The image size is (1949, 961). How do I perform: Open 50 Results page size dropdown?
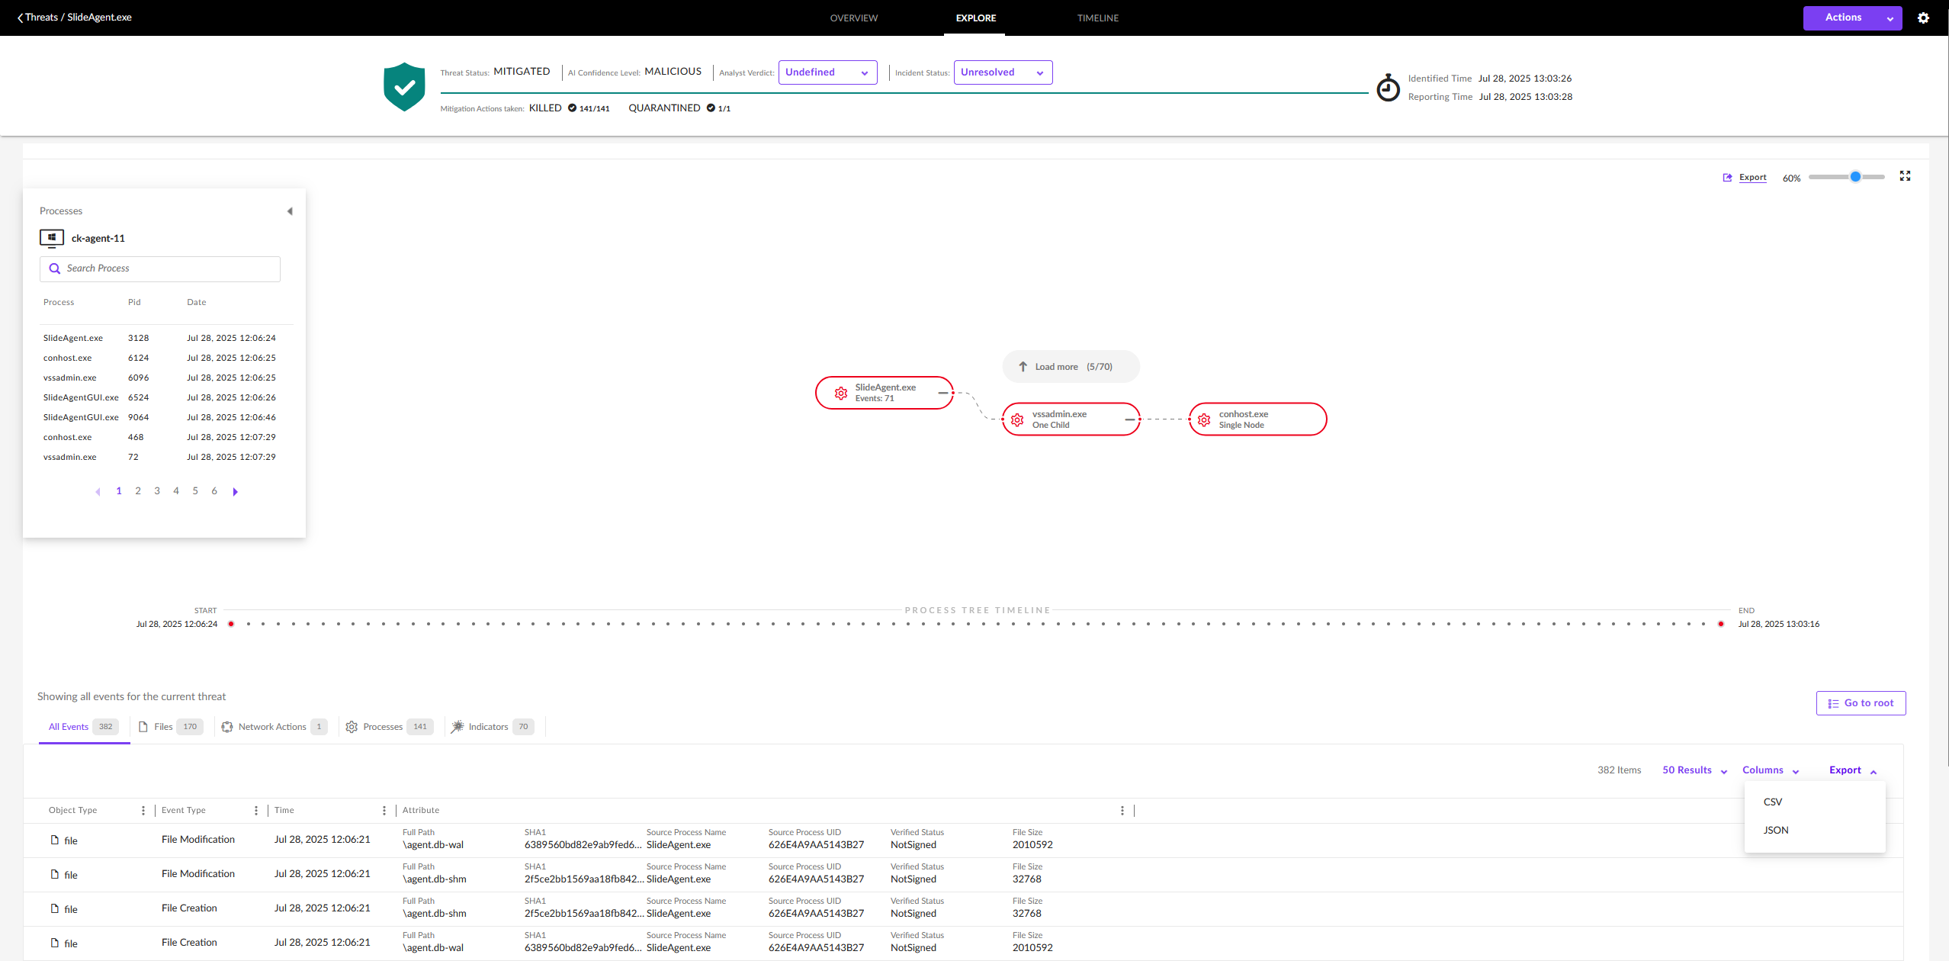click(x=1694, y=770)
